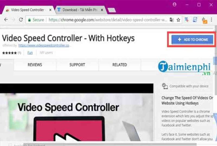Image resolution: width=217 pixels, height=146 pixels.
Task: Reload the page with refresh icon
Action: (21, 20)
